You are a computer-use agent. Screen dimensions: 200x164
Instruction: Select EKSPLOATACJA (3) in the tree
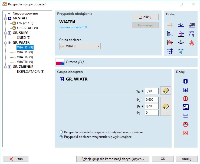click(31, 72)
